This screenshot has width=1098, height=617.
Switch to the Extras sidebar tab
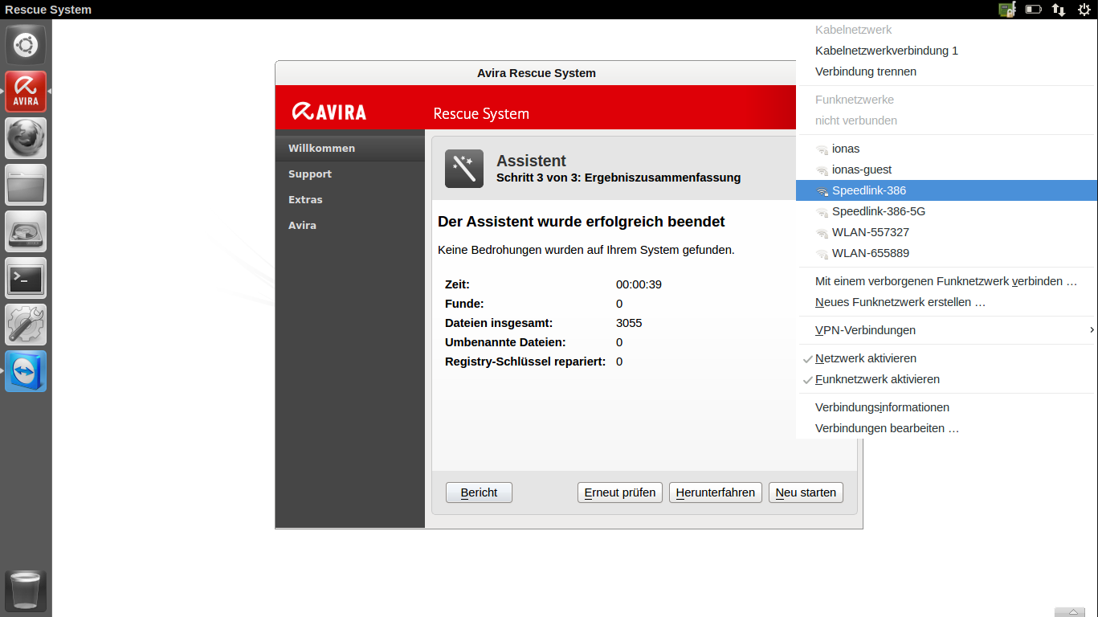click(x=349, y=199)
